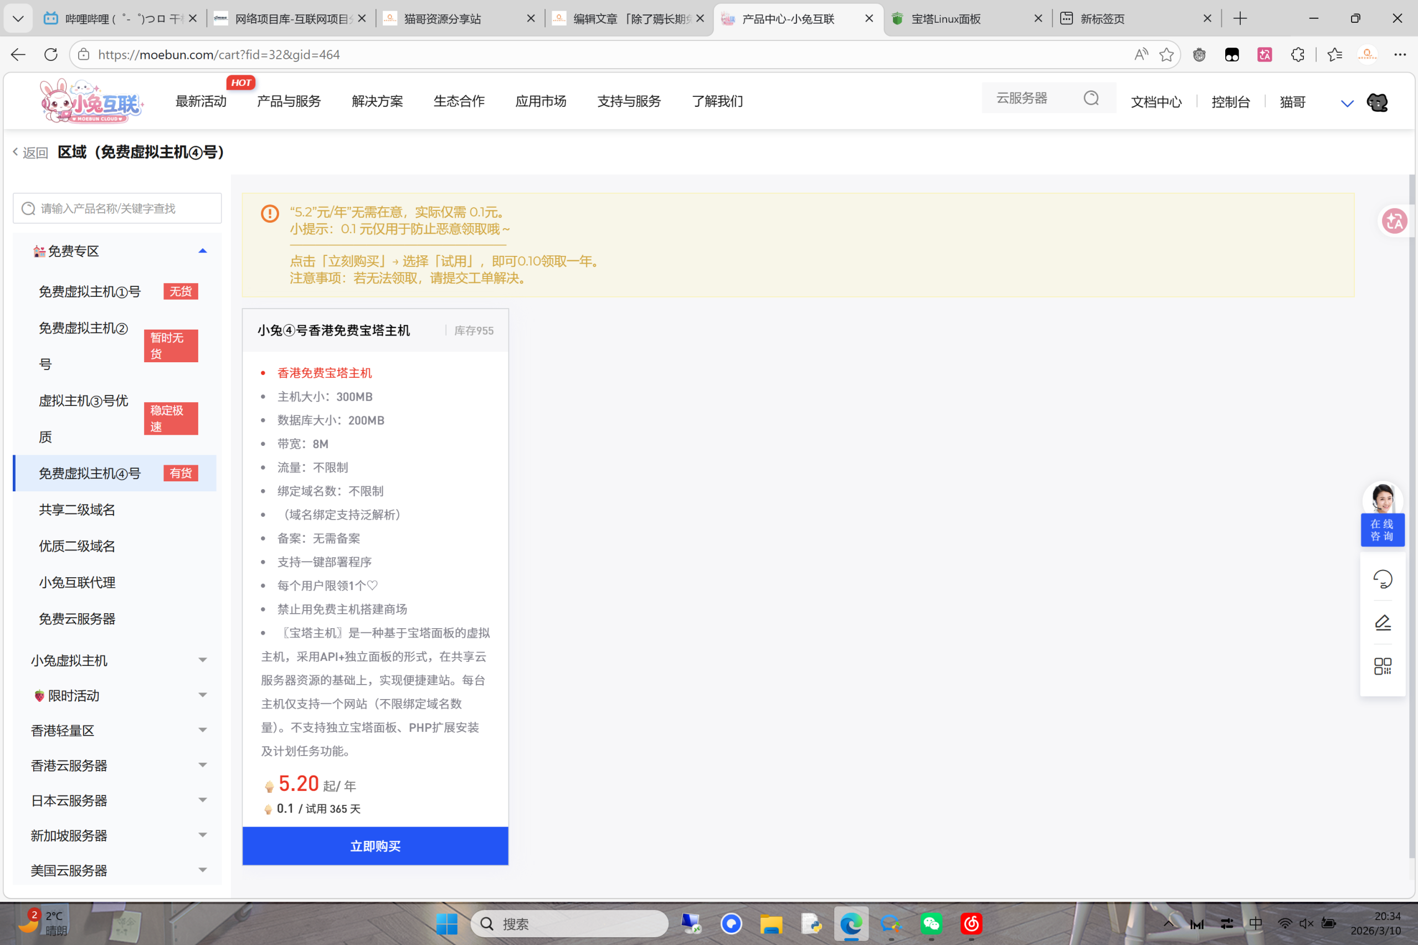Expand the 新加坡服务器 category
Image resolution: width=1418 pixels, height=945 pixels.
click(203, 835)
